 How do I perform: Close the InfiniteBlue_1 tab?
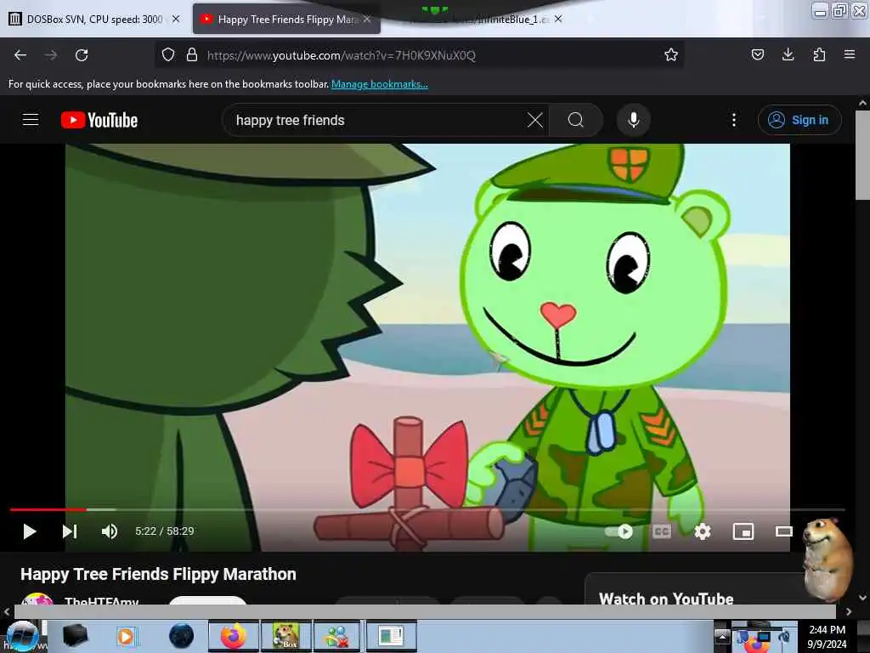[558, 19]
